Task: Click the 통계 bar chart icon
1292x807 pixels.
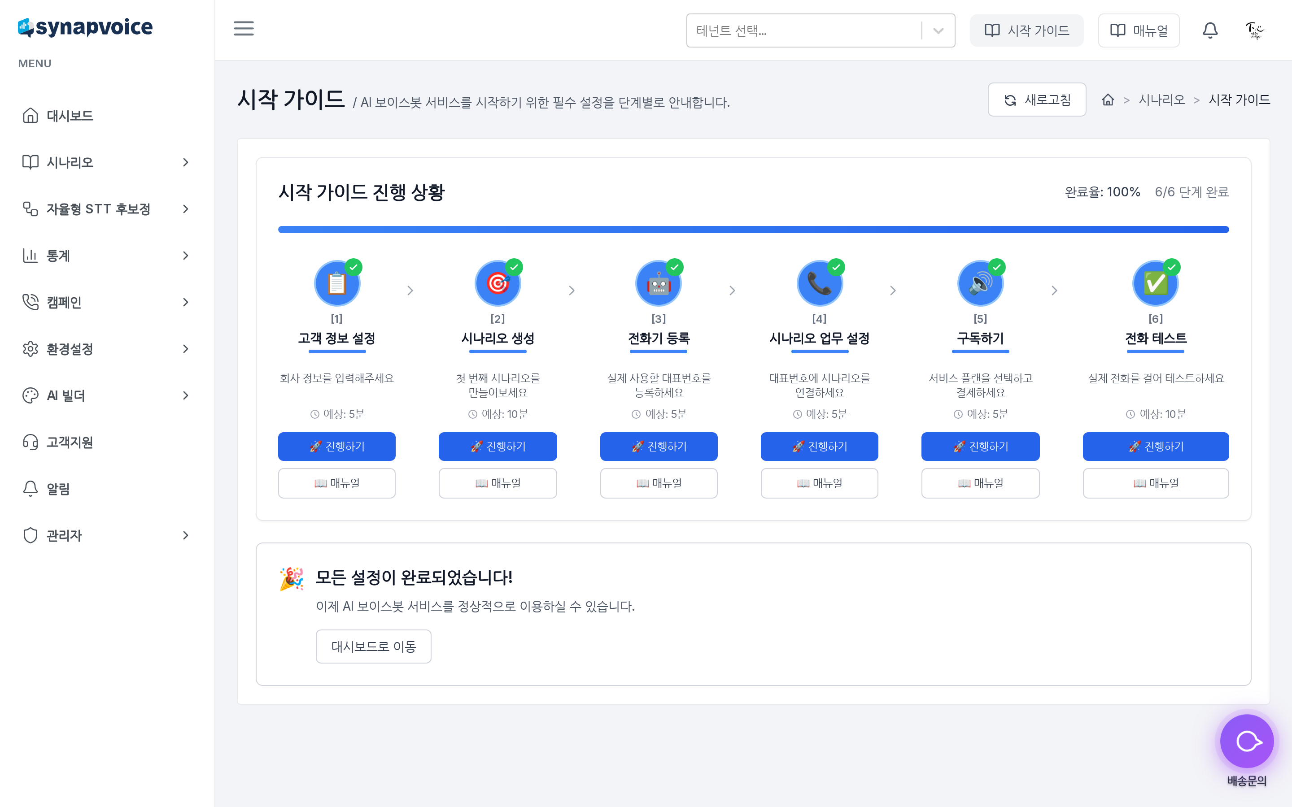Action: coord(31,255)
